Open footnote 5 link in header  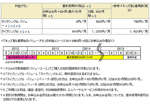coord(90,6)
